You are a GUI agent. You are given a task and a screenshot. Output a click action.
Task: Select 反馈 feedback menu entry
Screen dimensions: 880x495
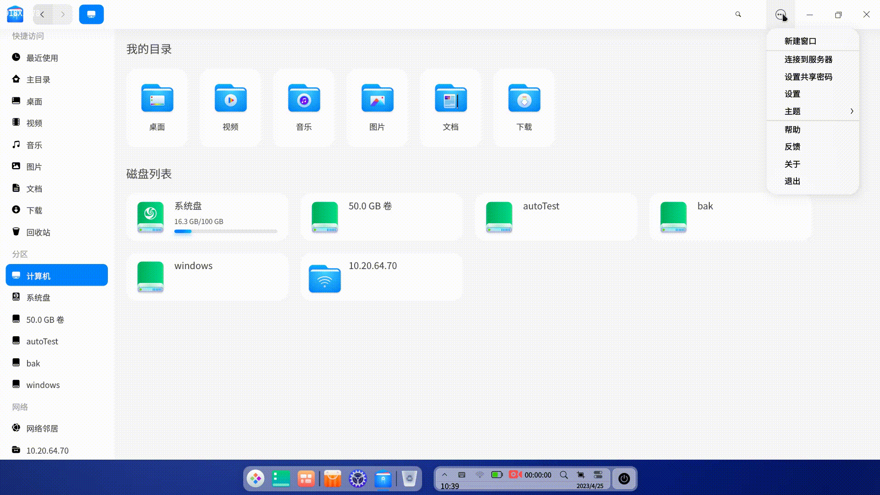[813, 147]
